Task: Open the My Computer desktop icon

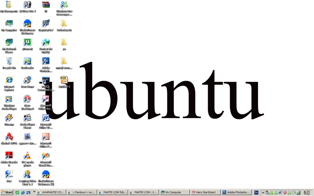Action: click(x=9, y=25)
